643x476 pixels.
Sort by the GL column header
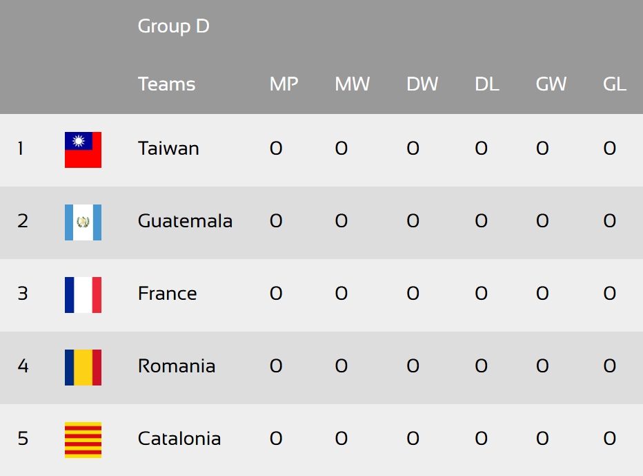click(x=614, y=84)
